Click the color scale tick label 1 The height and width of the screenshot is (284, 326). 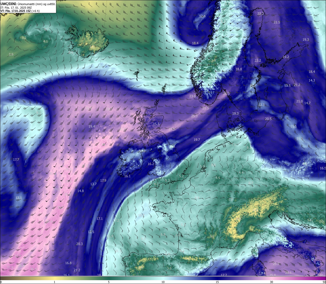tap(55, 282)
